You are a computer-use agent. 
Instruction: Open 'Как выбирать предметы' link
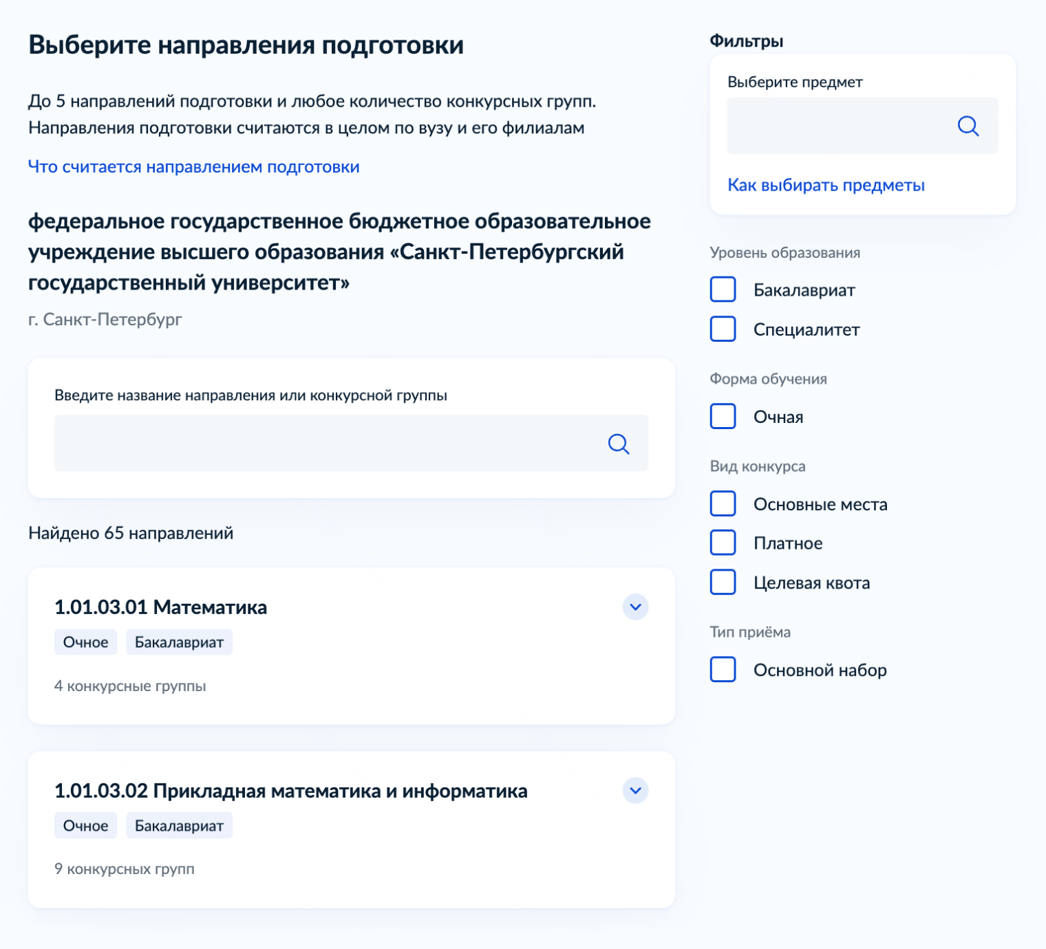[x=826, y=185]
